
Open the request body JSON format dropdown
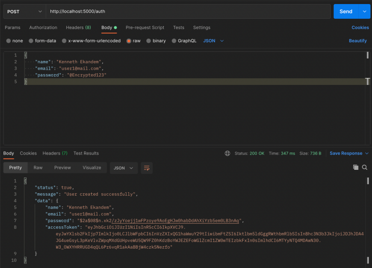[x=214, y=41]
